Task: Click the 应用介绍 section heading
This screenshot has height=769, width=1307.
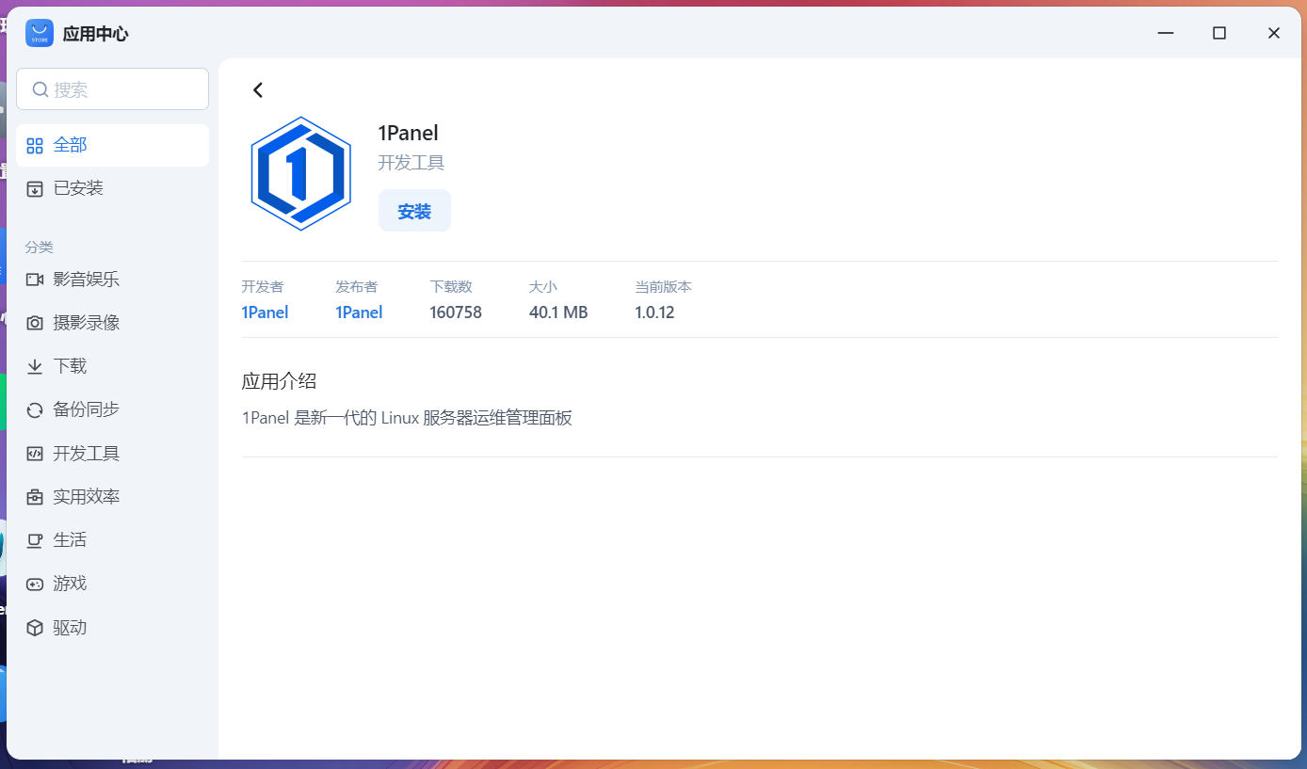Action: (279, 381)
